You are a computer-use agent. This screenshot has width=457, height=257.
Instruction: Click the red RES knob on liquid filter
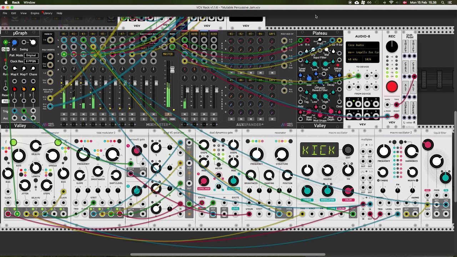428,145
